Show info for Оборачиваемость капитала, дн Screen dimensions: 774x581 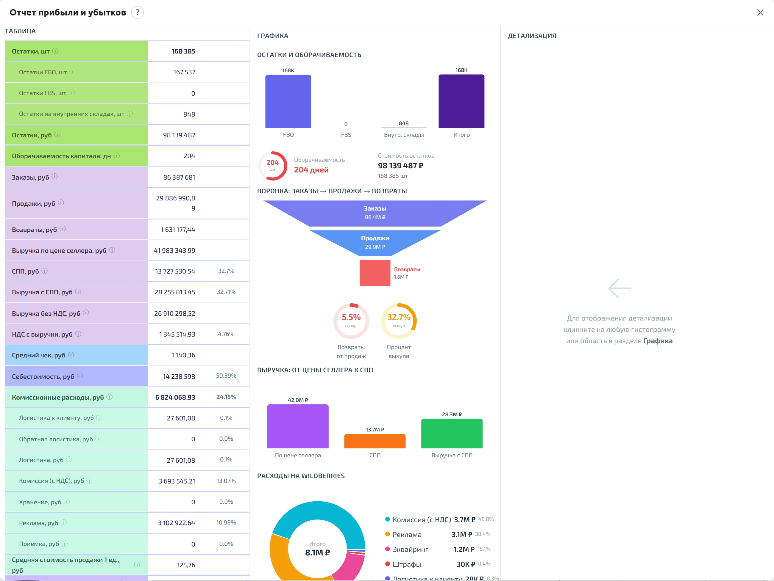click(116, 156)
